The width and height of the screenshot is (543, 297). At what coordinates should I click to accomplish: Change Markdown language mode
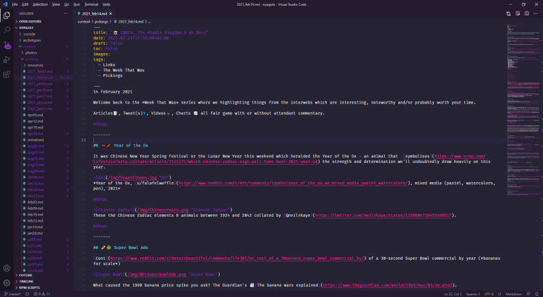click(x=514, y=294)
